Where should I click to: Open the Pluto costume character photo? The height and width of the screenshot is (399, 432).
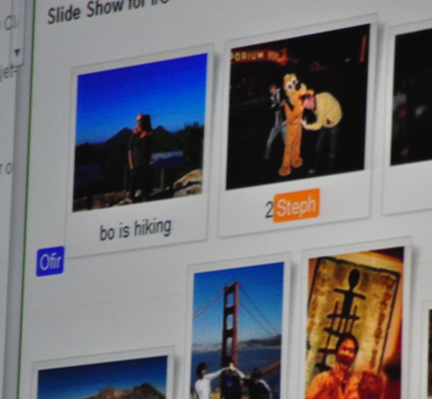tap(298, 106)
